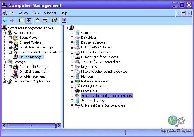Open the Properties toolbar icon
Screen dimensions: 194x137
38,20
